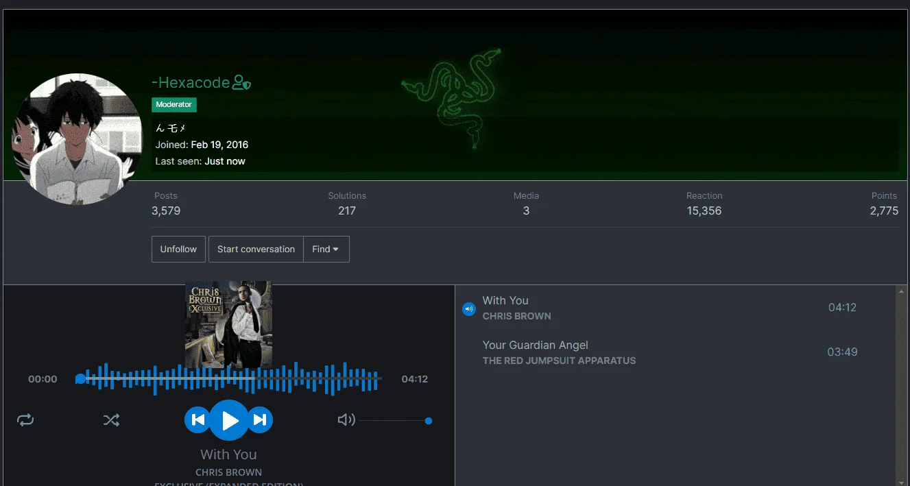Open the Points count 2,775
Screen dimensions: 910x486
pos(884,210)
